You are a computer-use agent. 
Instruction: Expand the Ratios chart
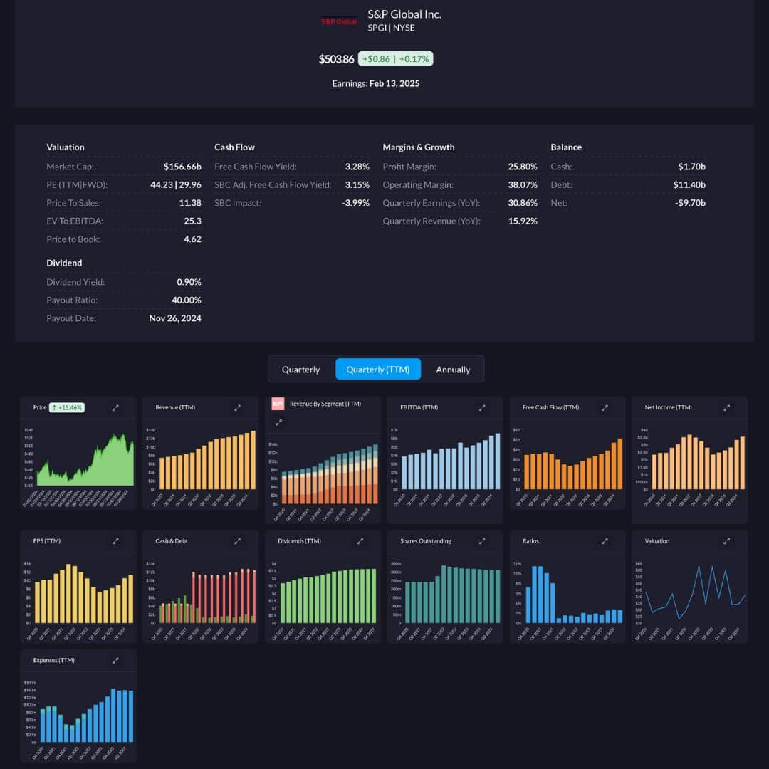[x=605, y=541]
